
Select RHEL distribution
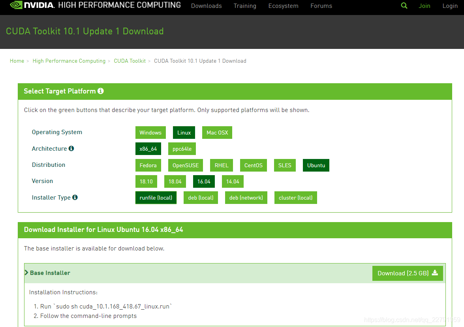coord(222,165)
